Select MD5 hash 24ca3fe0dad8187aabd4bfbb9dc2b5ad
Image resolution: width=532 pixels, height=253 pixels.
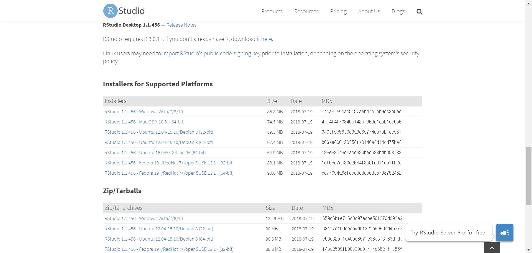361,112
